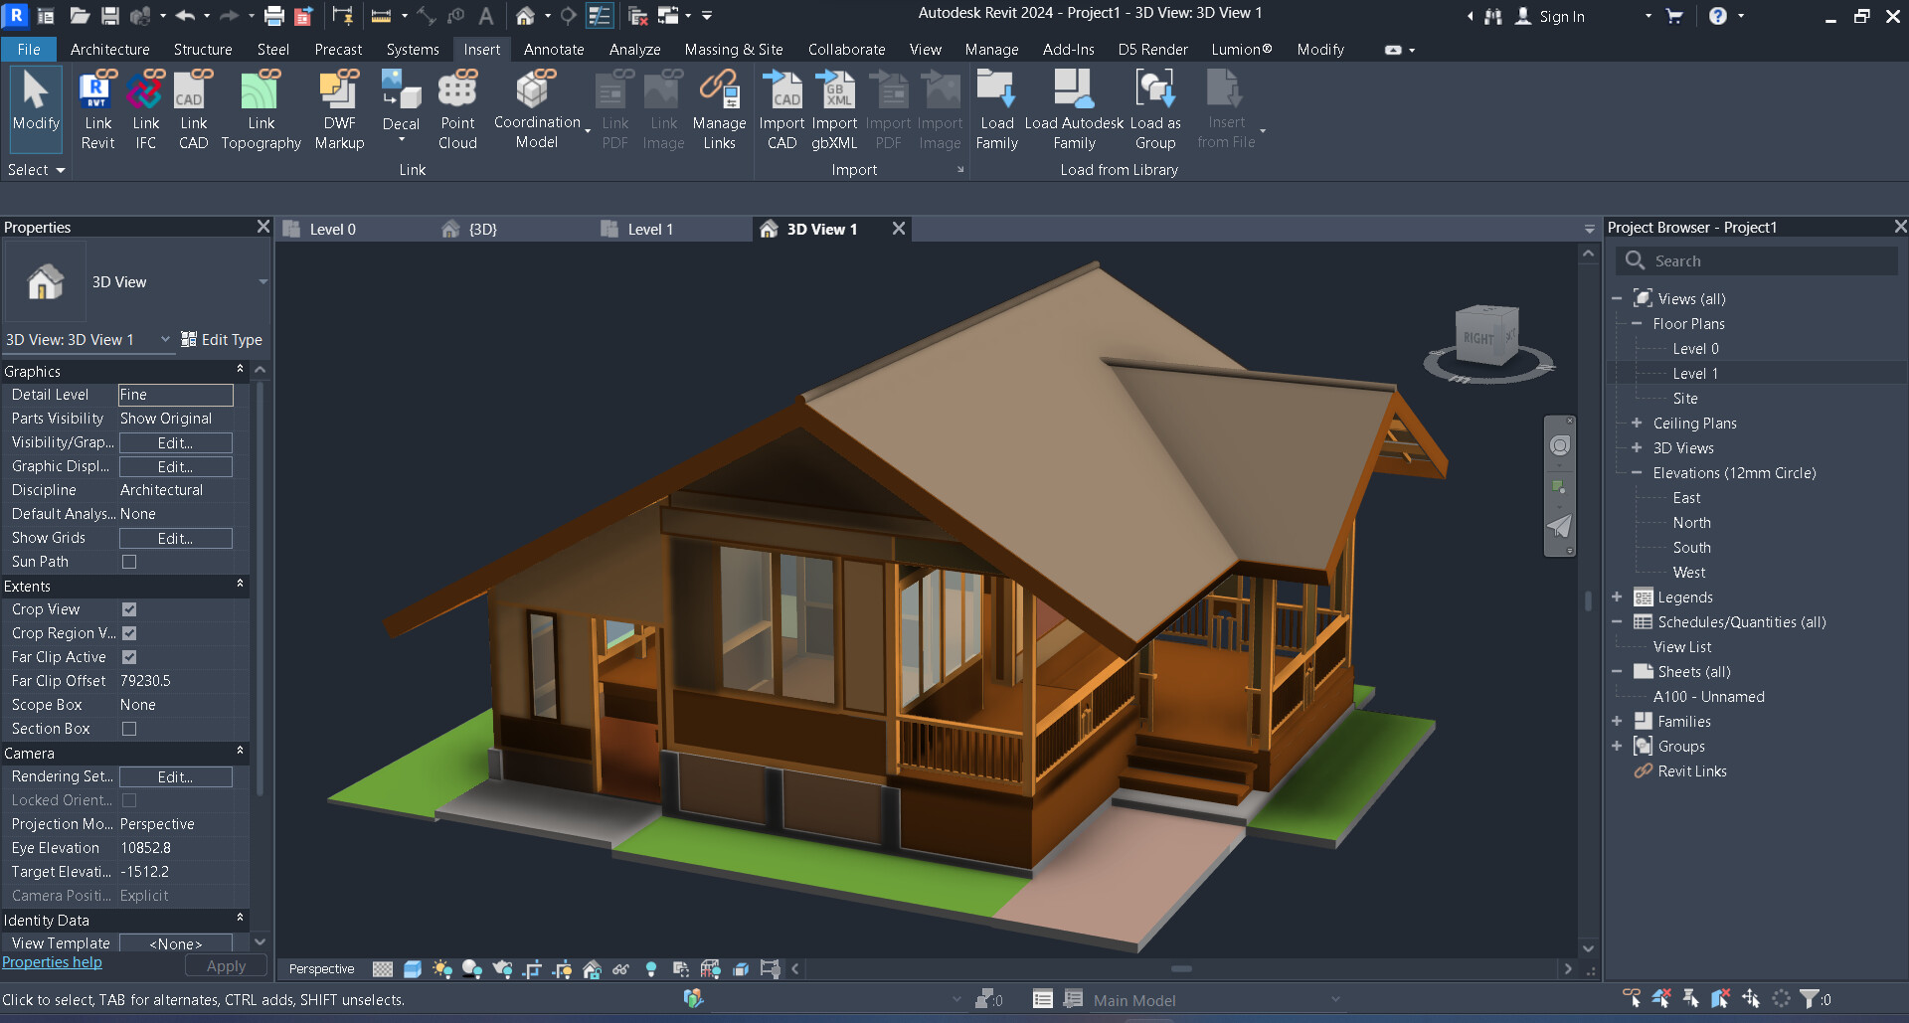Select the Point Cloud tool

(x=457, y=109)
